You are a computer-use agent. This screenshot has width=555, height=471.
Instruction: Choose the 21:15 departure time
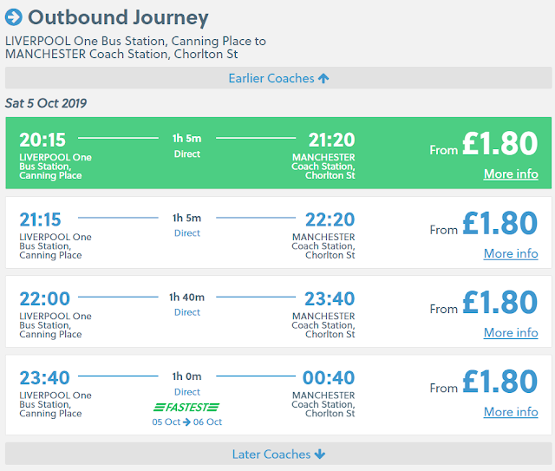pos(42,221)
